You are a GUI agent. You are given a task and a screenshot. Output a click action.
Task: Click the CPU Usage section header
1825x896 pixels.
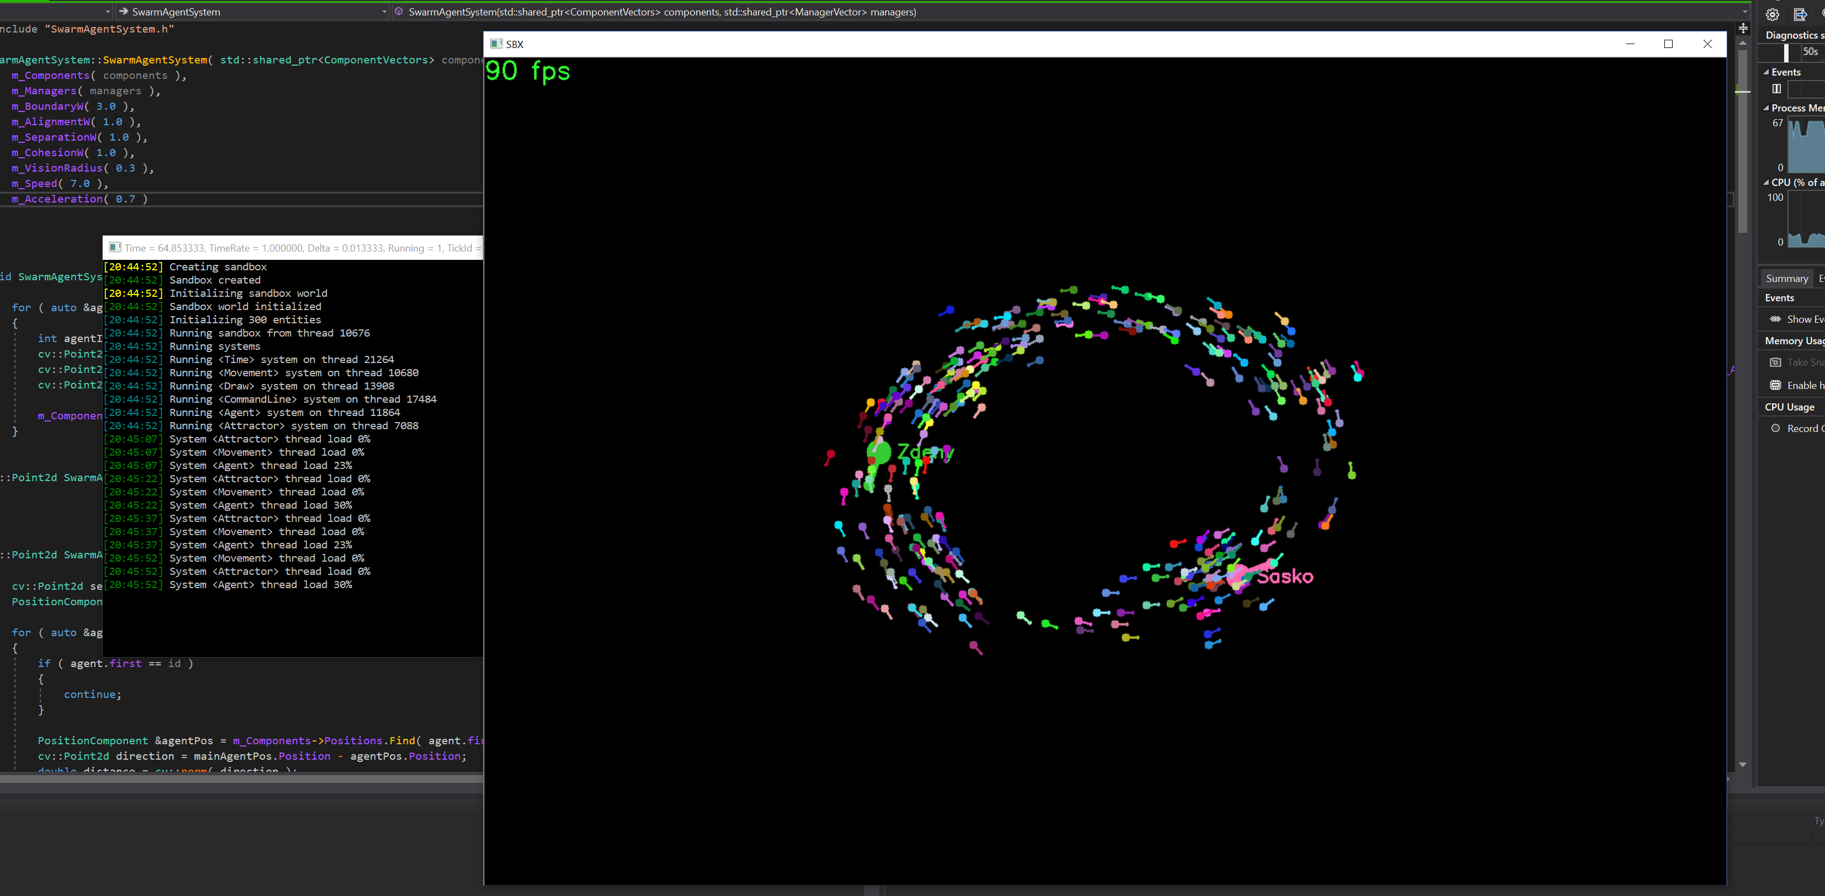tap(1790, 407)
